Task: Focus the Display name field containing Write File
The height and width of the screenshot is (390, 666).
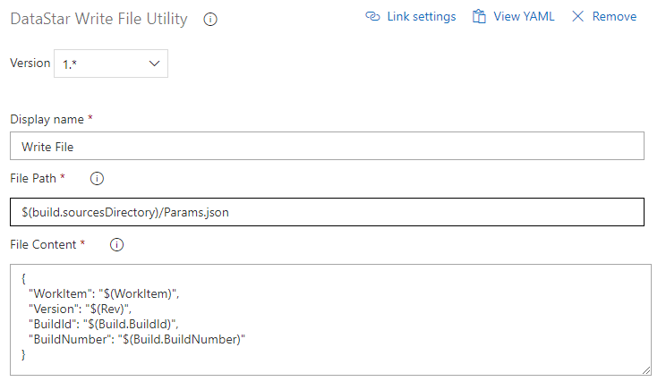Action: pos(327,146)
